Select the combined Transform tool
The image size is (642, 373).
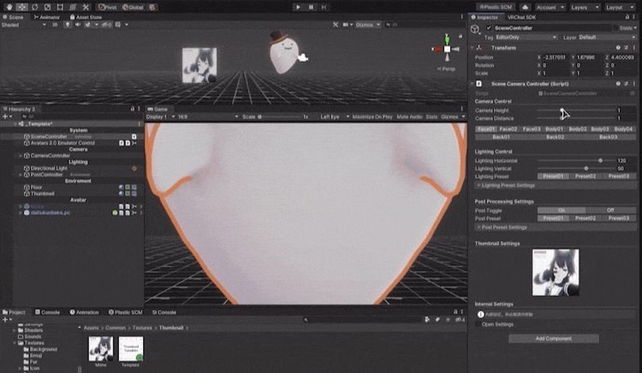tap(73, 7)
